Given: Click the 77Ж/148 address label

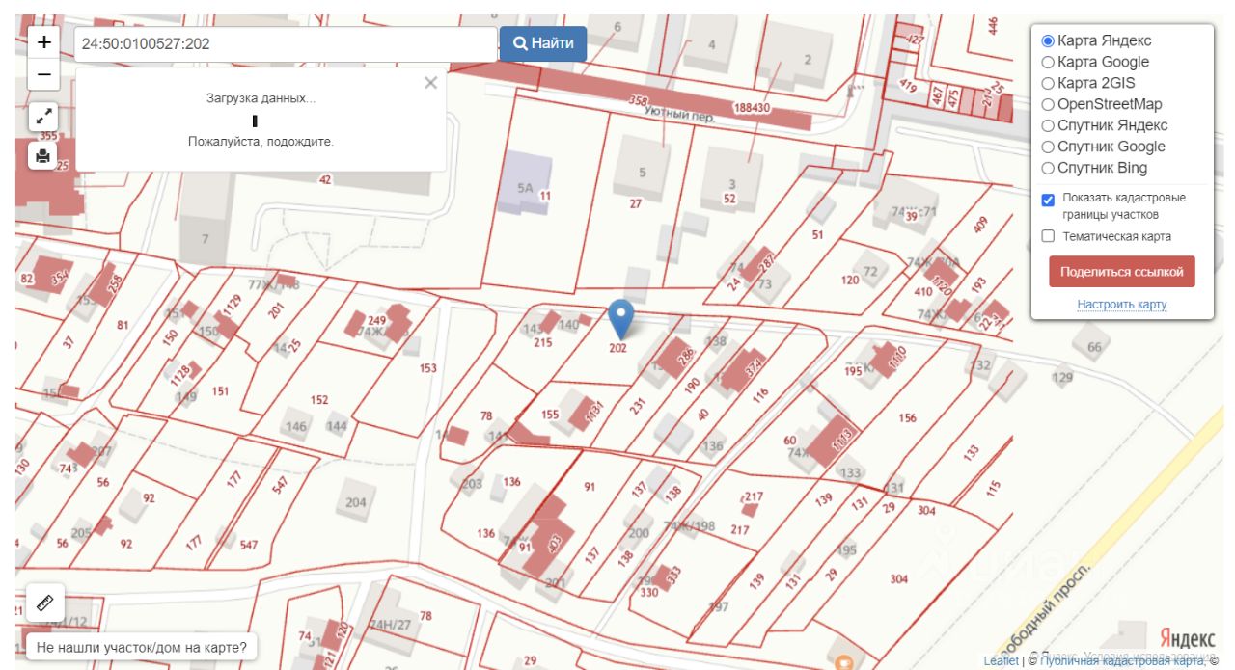Looking at the screenshot, I should pos(274,284).
